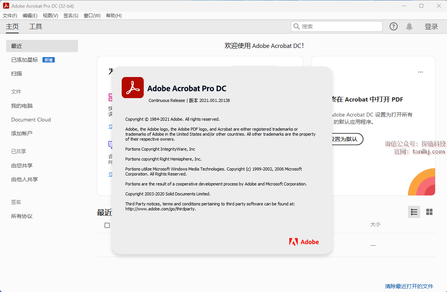Select 添加帐户 in the sidebar
Screen dimensions: 447x292
(22, 133)
